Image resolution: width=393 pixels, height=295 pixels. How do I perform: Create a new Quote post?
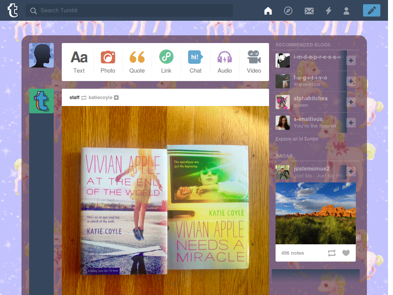[137, 62]
